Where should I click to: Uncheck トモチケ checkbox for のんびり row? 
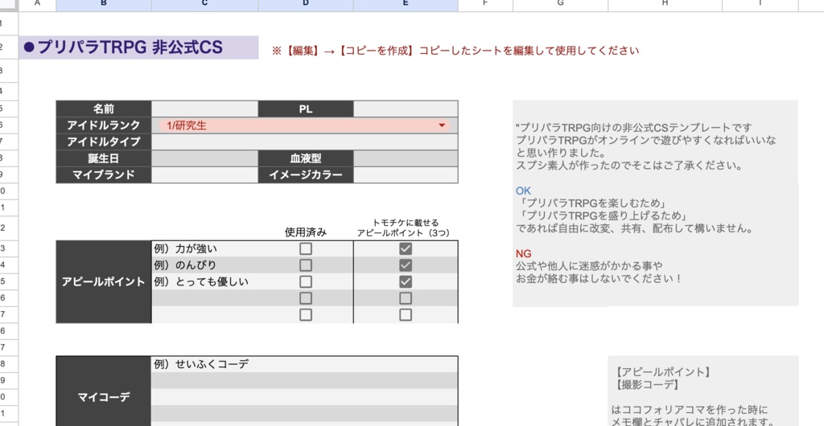pos(406,265)
